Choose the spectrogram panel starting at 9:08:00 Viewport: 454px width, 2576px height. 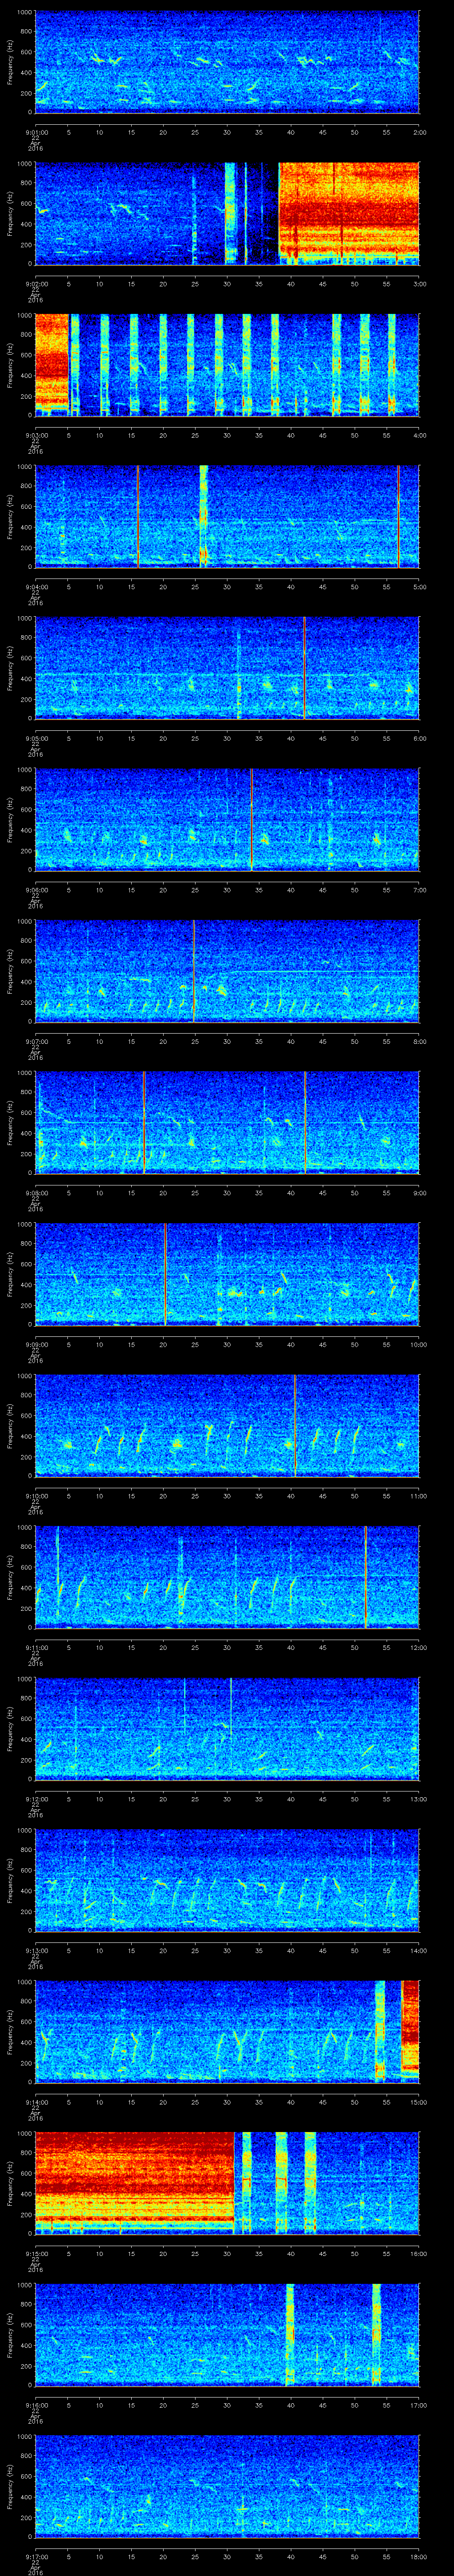pyautogui.click(x=227, y=1122)
